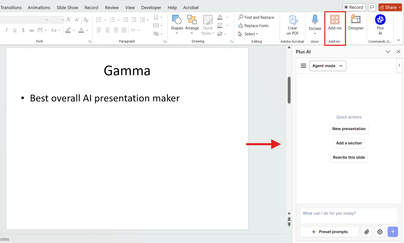This screenshot has height=243, width=404.
Task: Attach a file with paperclip
Action: 367,232
